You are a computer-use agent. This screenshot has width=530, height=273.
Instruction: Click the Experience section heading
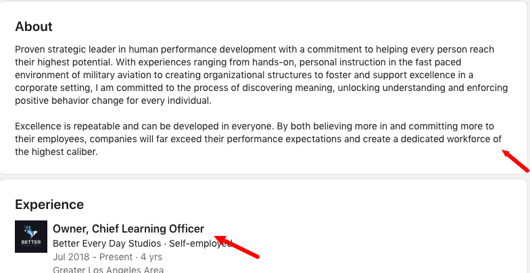[49, 205]
